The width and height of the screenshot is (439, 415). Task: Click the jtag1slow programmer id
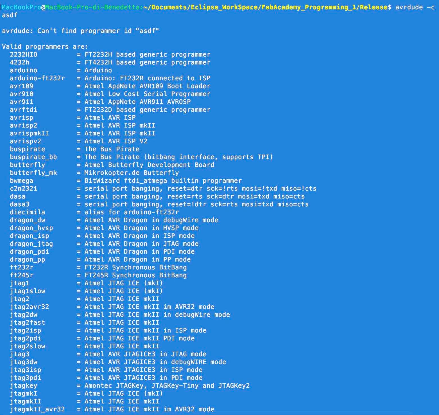click(27, 291)
